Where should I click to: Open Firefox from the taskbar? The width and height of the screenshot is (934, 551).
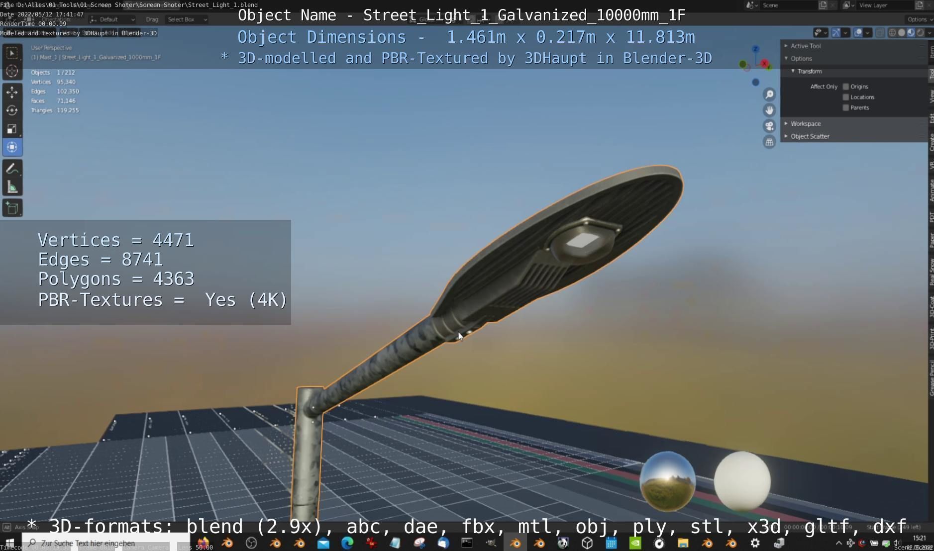tap(203, 543)
